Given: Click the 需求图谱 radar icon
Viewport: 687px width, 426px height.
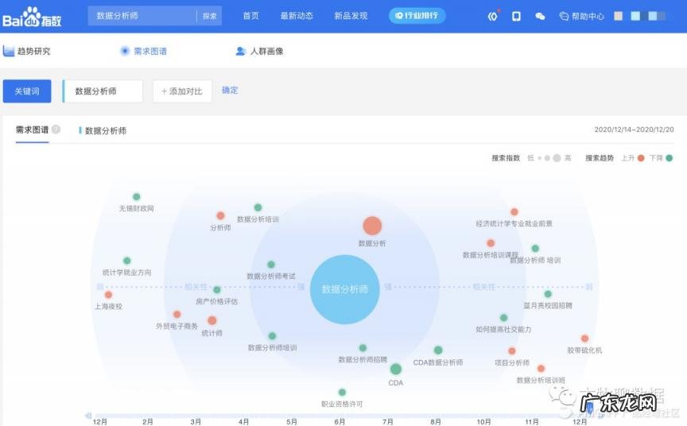Looking at the screenshot, I should (x=125, y=51).
